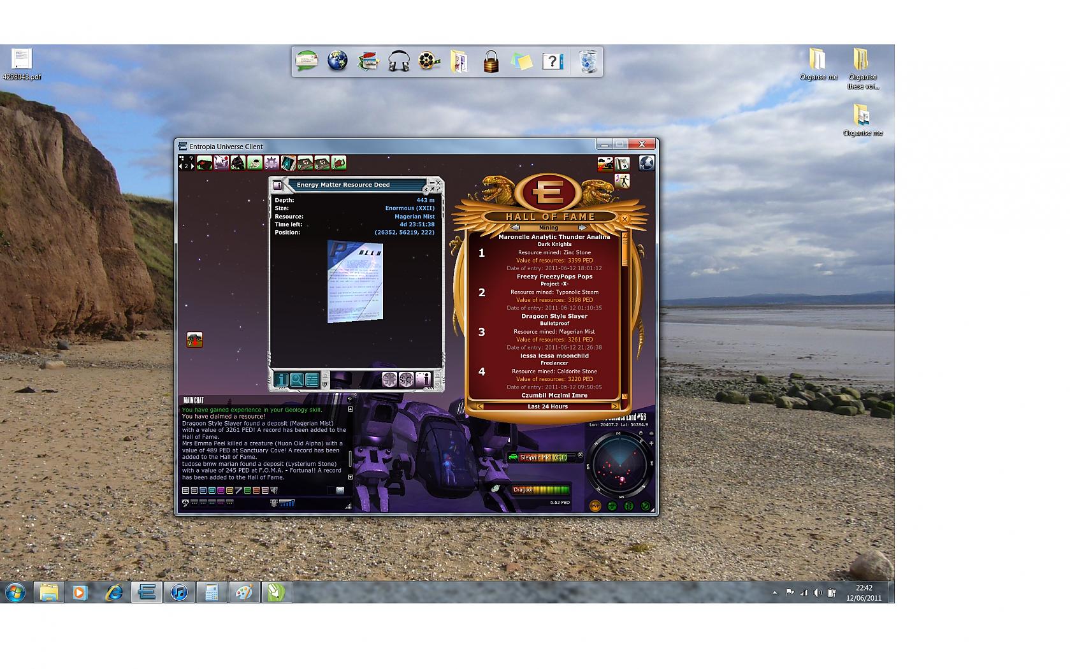Click the PVP radar button
The image size is (1070, 669).
click(595, 506)
